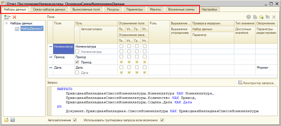Click the query constructor icon

(x=240, y=83)
